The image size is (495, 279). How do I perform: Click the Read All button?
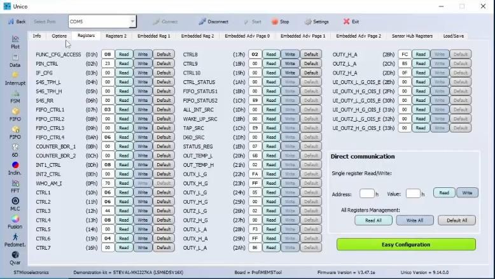pos(373,220)
